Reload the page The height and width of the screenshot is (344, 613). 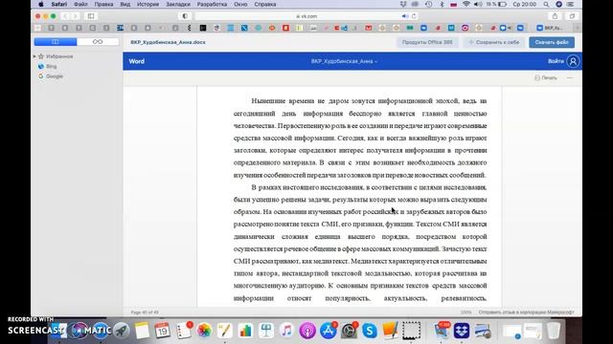point(414,16)
